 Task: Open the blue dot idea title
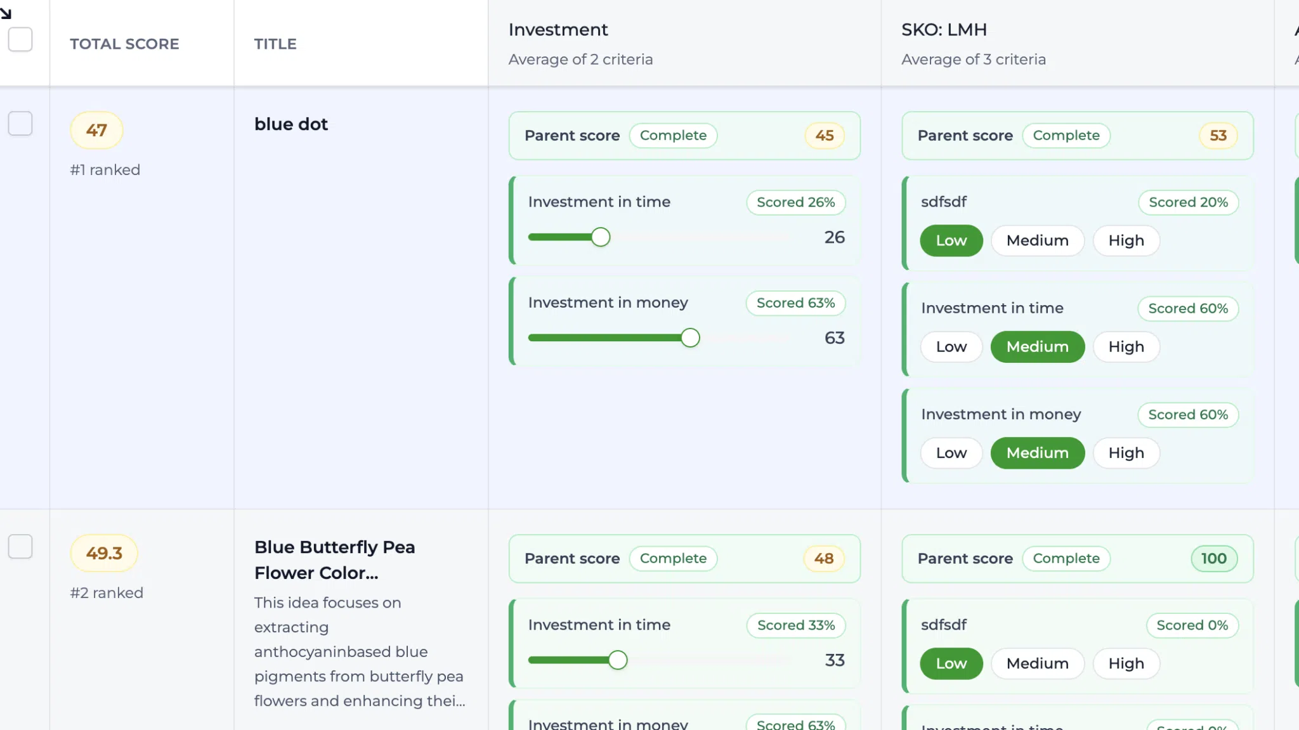[x=291, y=124]
